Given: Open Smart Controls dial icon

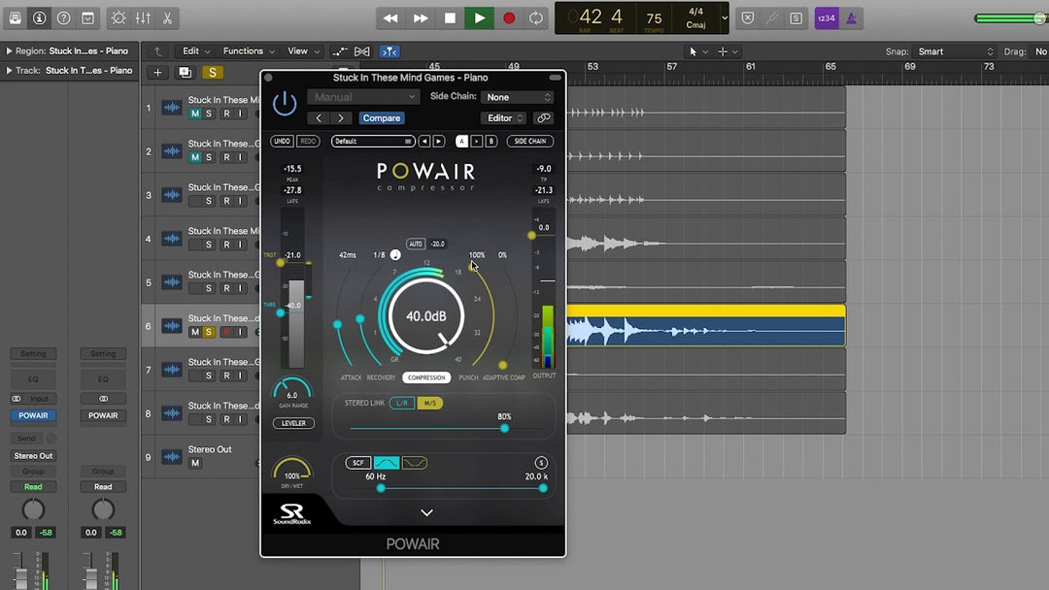Looking at the screenshot, I should [x=118, y=18].
